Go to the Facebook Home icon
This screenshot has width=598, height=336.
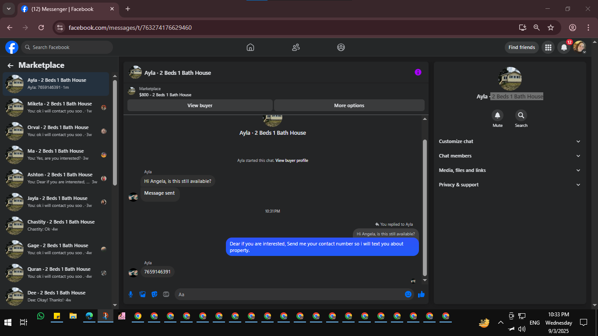point(250,47)
